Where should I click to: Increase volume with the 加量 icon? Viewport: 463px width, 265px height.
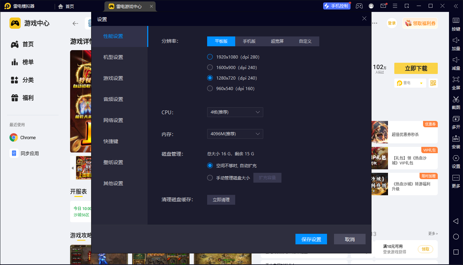(456, 43)
